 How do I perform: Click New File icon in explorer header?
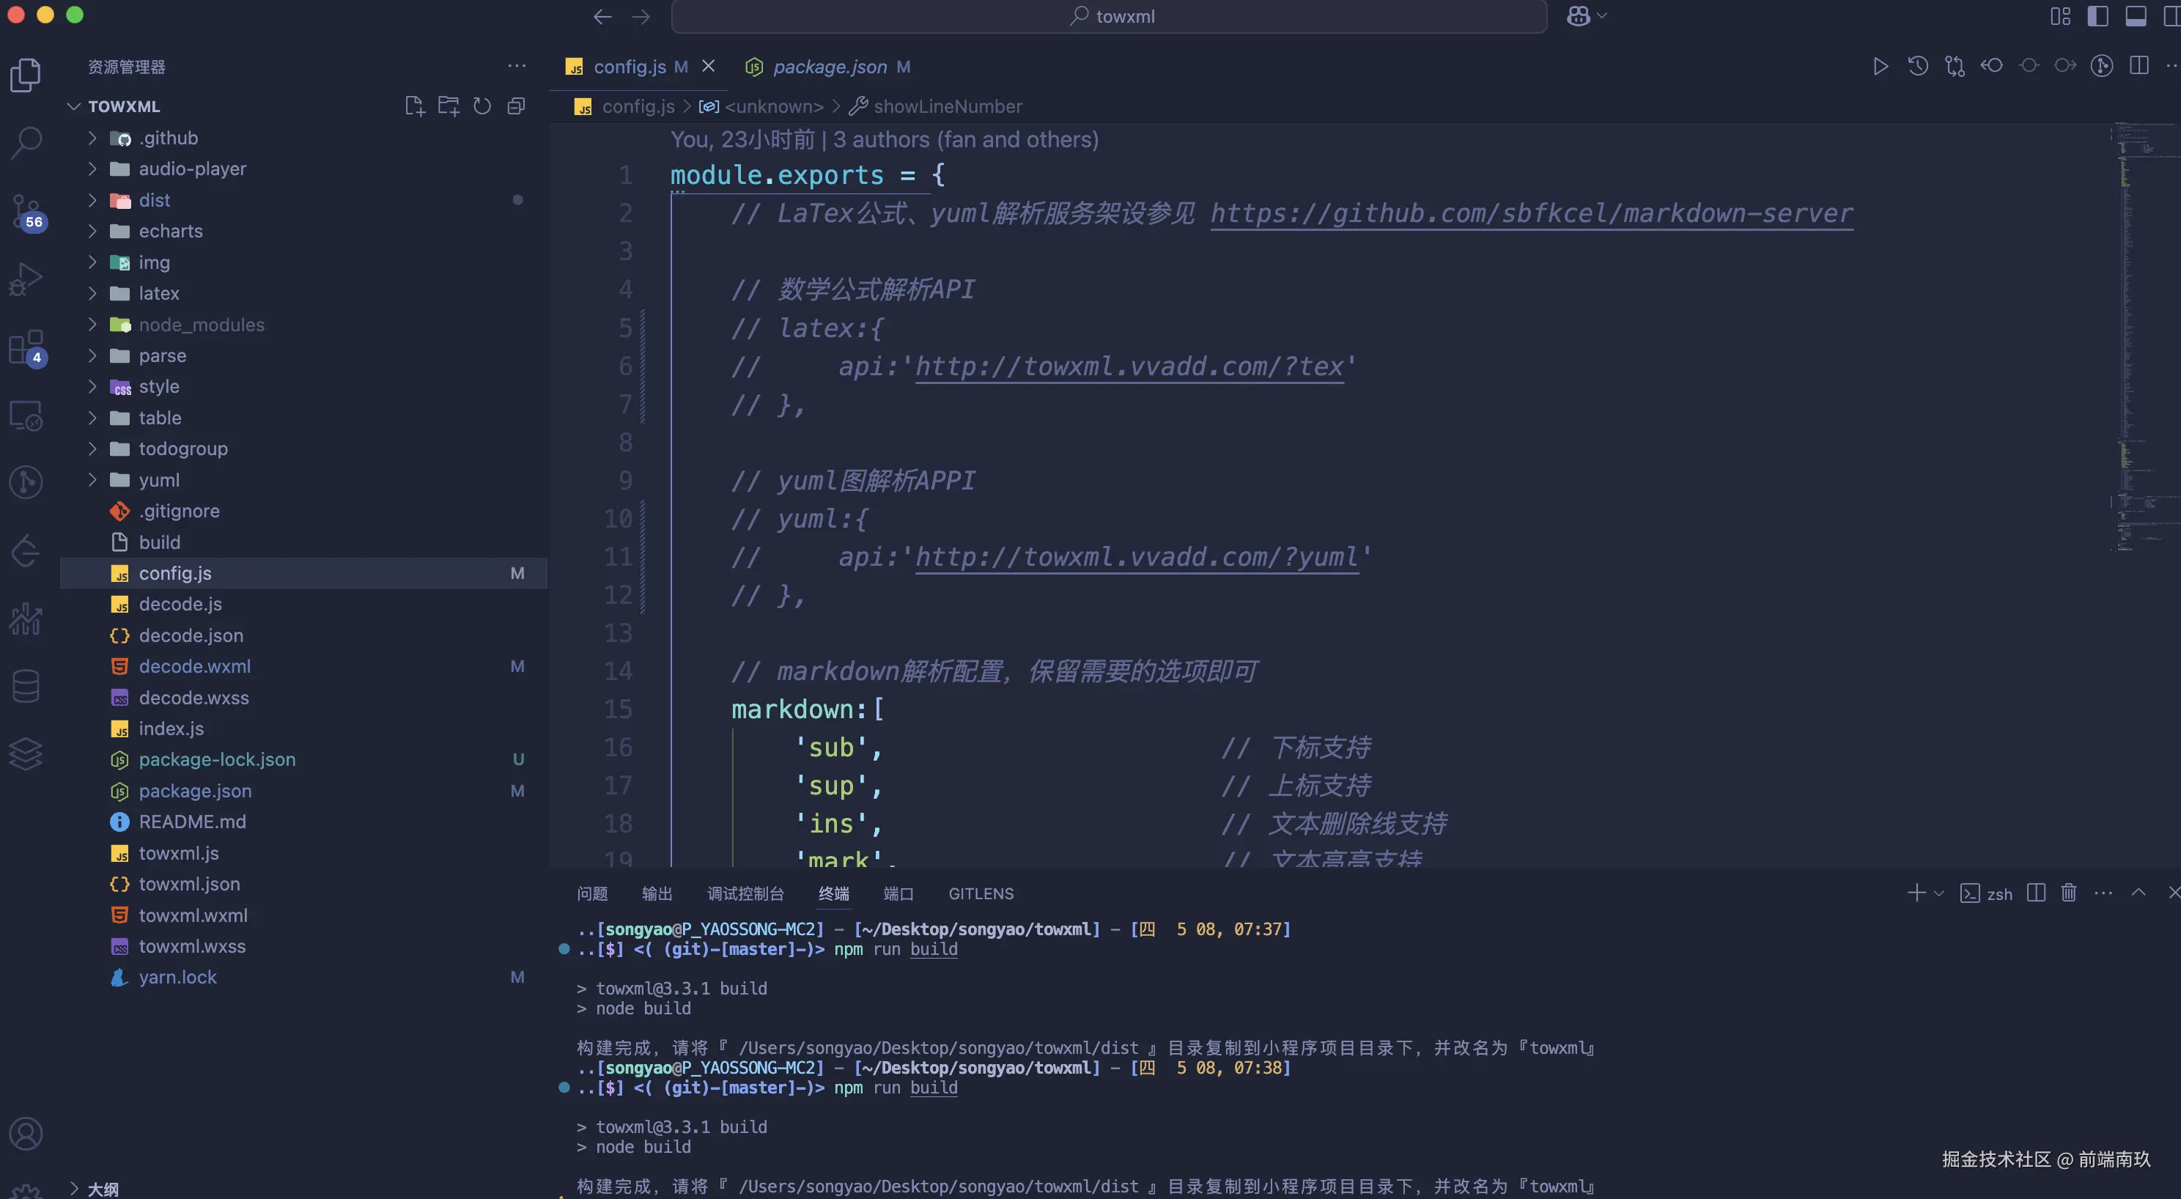pyautogui.click(x=414, y=106)
